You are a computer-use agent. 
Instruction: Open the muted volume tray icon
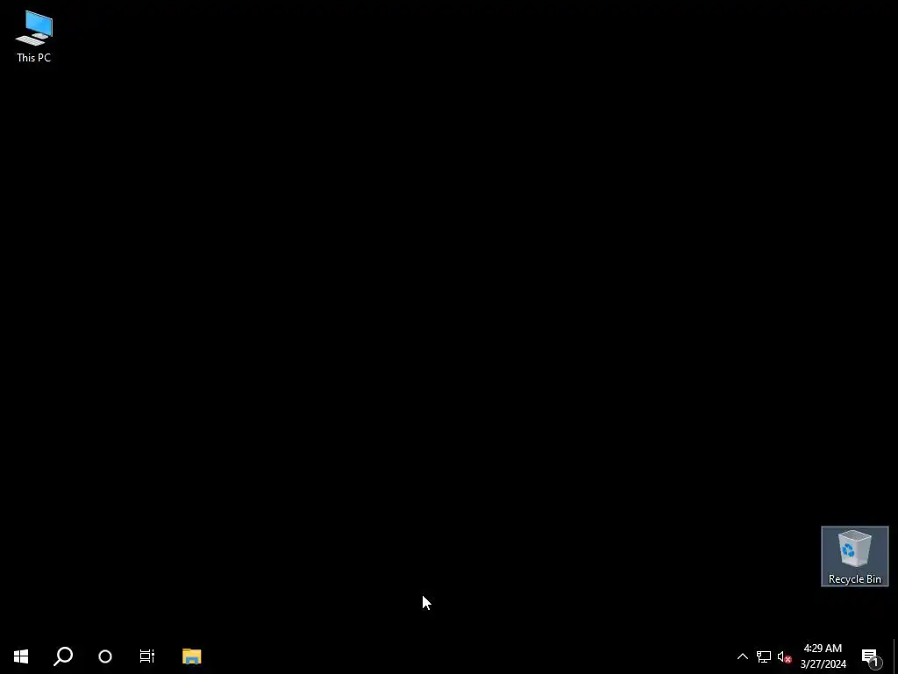pyautogui.click(x=784, y=656)
